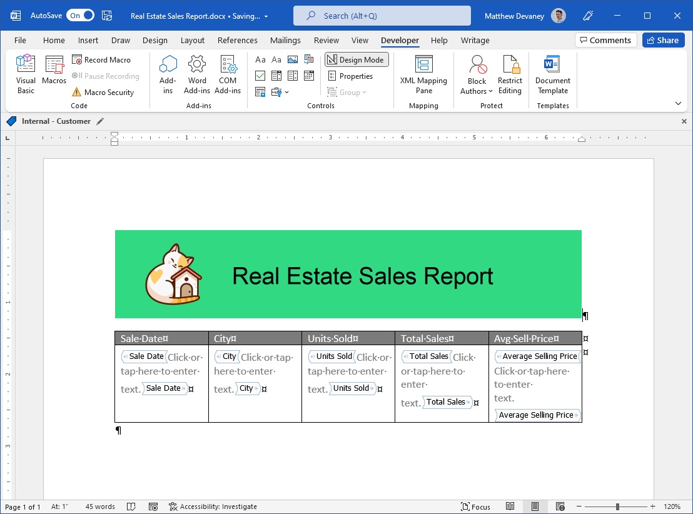
Task: Switch to the Mailings ribbon tab
Action: (x=285, y=40)
